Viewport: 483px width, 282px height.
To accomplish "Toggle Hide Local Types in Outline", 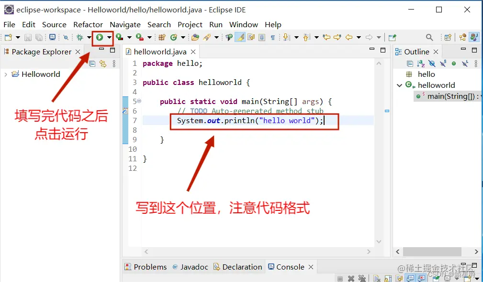I will [x=465, y=63].
